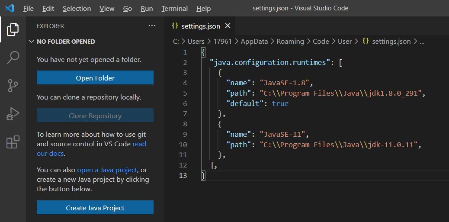The image size is (449, 222).
Task: Click the JSON braces icon on settings.json tab
Action: [x=175, y=26]
